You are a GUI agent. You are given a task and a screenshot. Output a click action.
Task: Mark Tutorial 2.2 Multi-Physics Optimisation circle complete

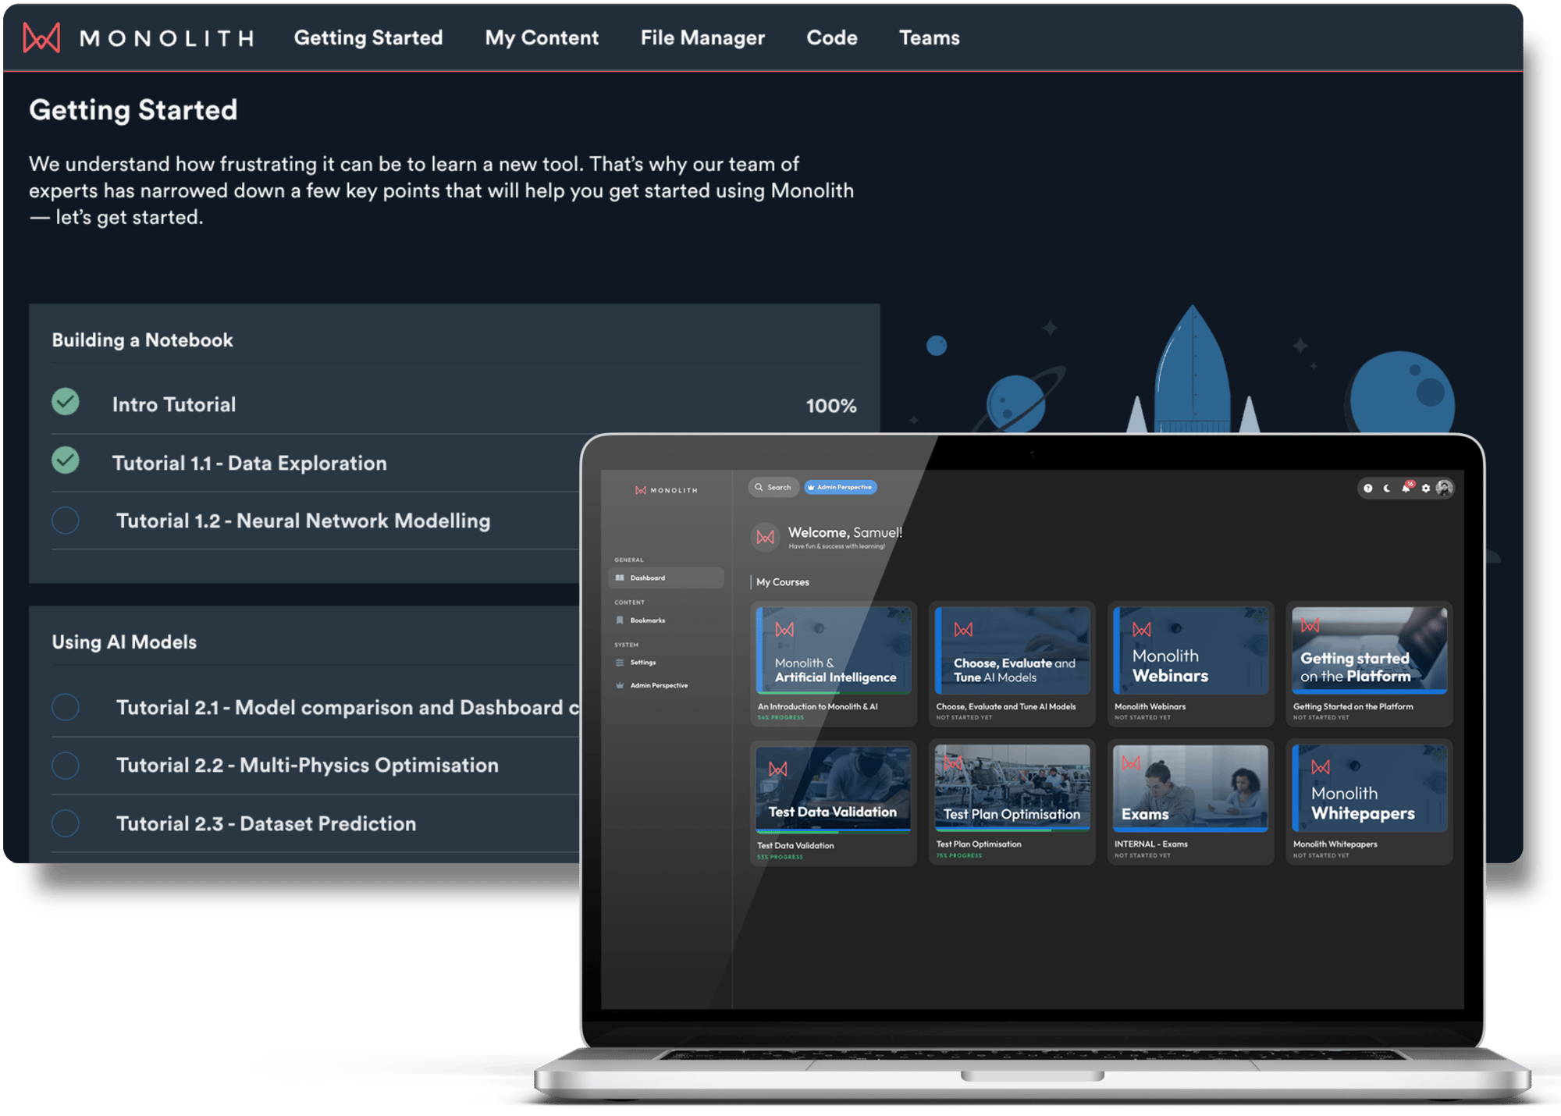pos(66,765)
